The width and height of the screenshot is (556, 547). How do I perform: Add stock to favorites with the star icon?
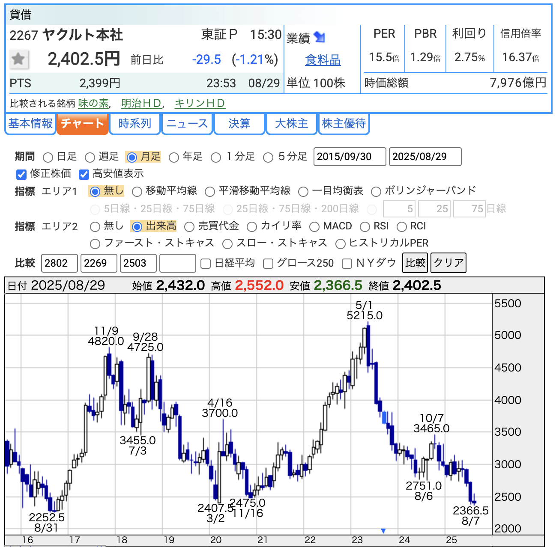point(19,59)
